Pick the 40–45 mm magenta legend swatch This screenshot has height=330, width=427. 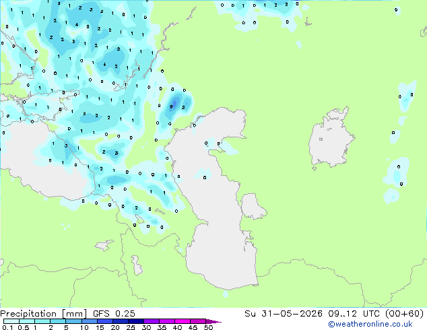tap(183, 321)
